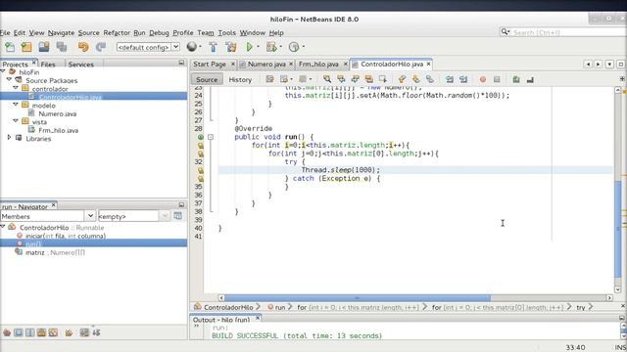The image size is (627, 352).
Task: Click the New File toolbar icon
Action: 10,47
